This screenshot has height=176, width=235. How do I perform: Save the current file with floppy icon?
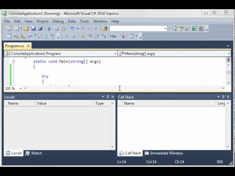pos(33,29)
